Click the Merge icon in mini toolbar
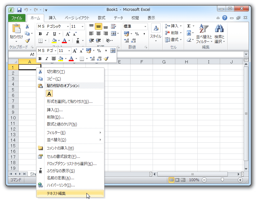Image resolution: width=258 pixels, height=202 pixels. 113,51
